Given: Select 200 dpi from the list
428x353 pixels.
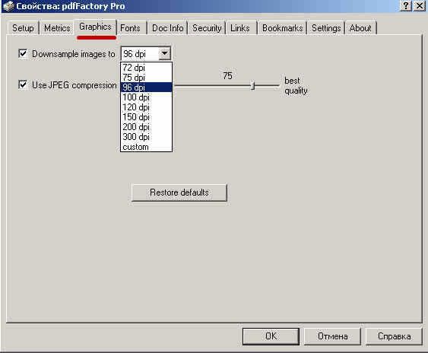Looking at the screenshot, I should tap(146, 127).
